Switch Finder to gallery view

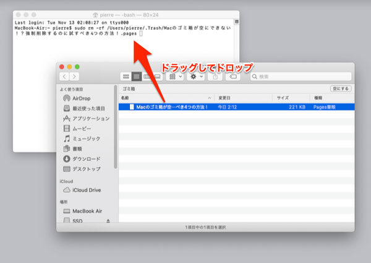tap(157, 77)
